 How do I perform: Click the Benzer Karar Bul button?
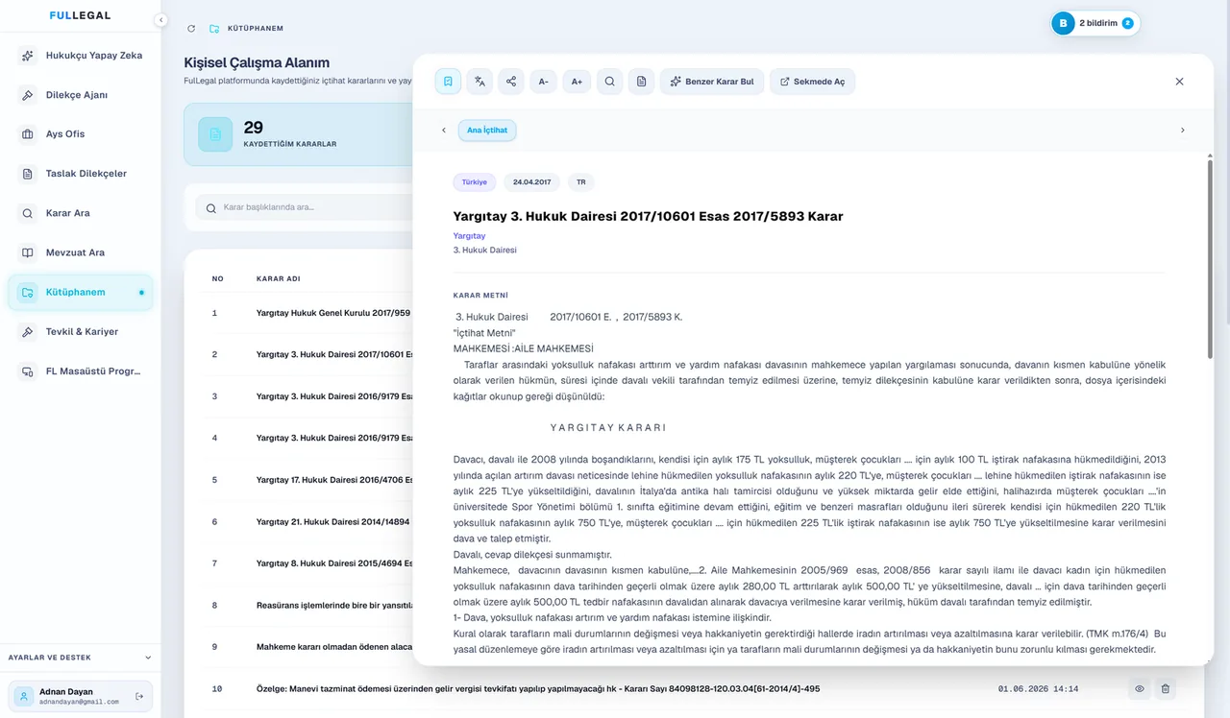point(712,82)
